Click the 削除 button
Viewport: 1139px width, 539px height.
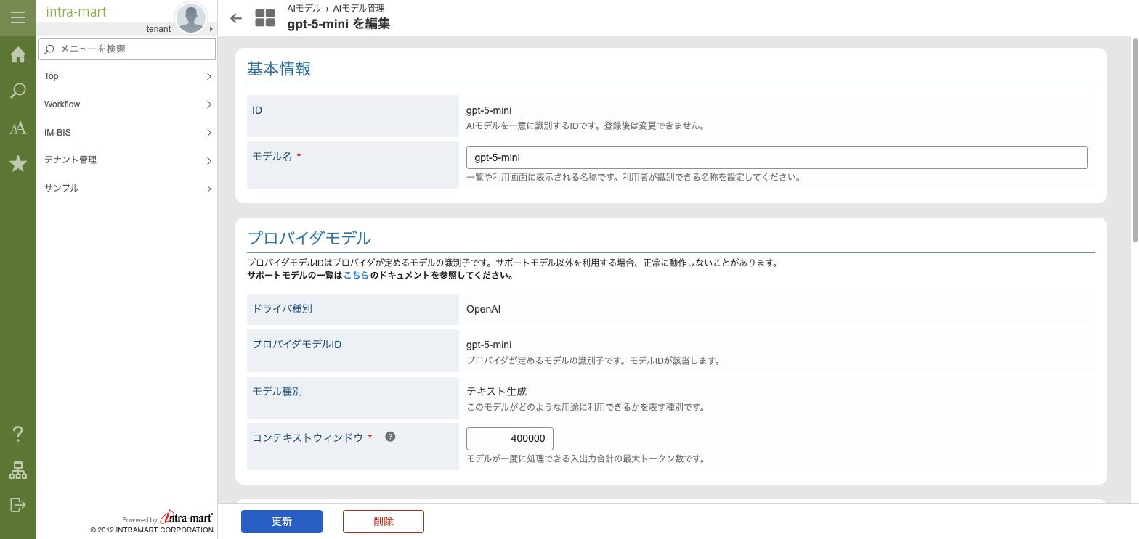tap(384, 522)
